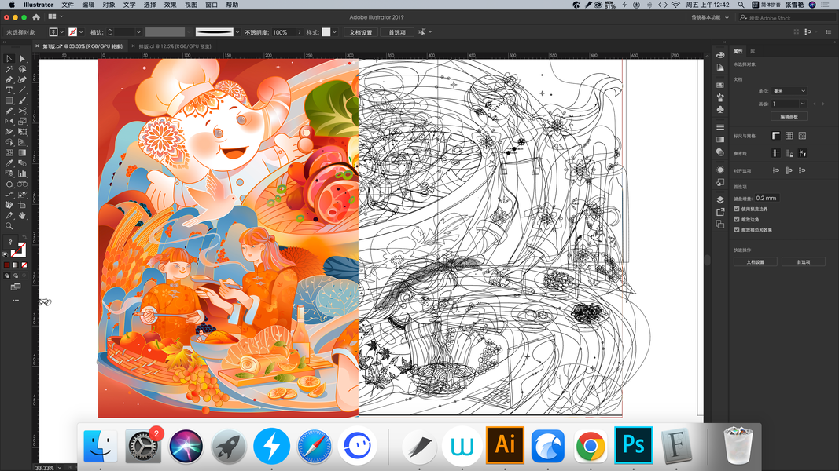
Task: Toggle 缩放边角 checkbox
Action: [x=736, y=220]
